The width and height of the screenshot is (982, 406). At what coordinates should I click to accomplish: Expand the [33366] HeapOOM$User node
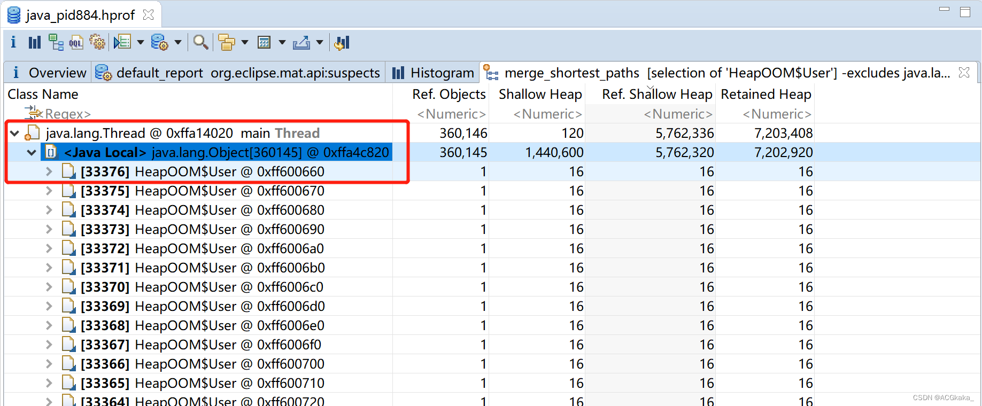[x=49, y=364]
